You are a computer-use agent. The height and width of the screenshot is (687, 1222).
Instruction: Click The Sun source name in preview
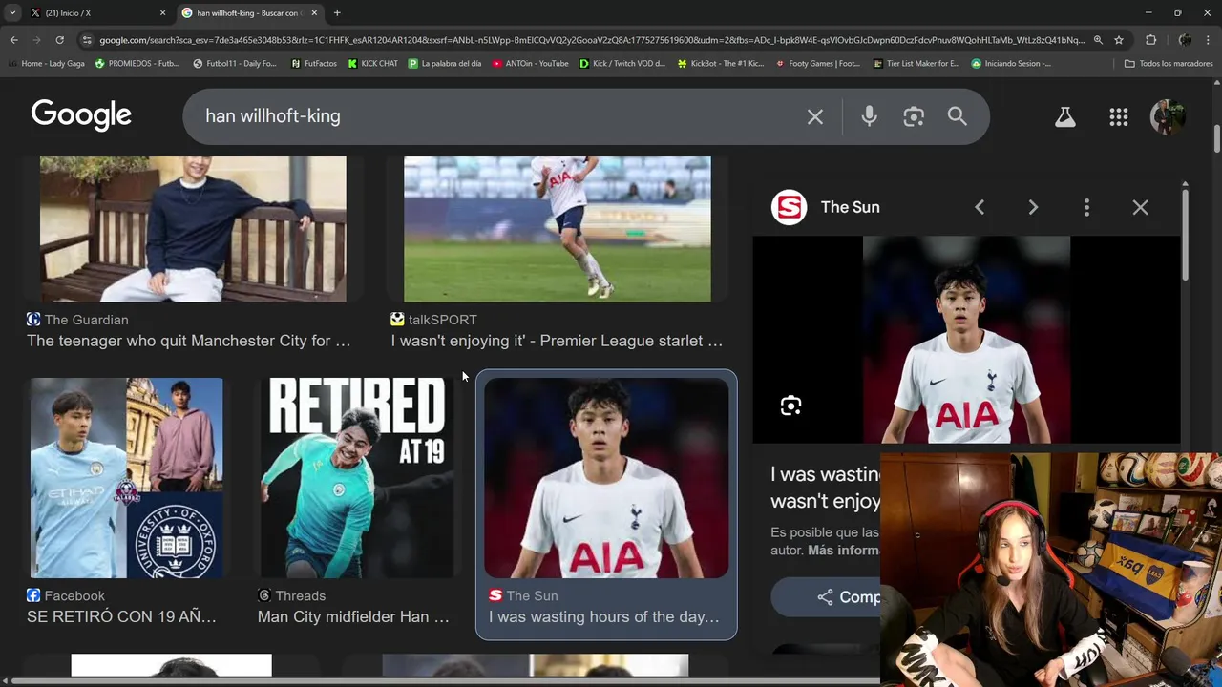point(850,207)
